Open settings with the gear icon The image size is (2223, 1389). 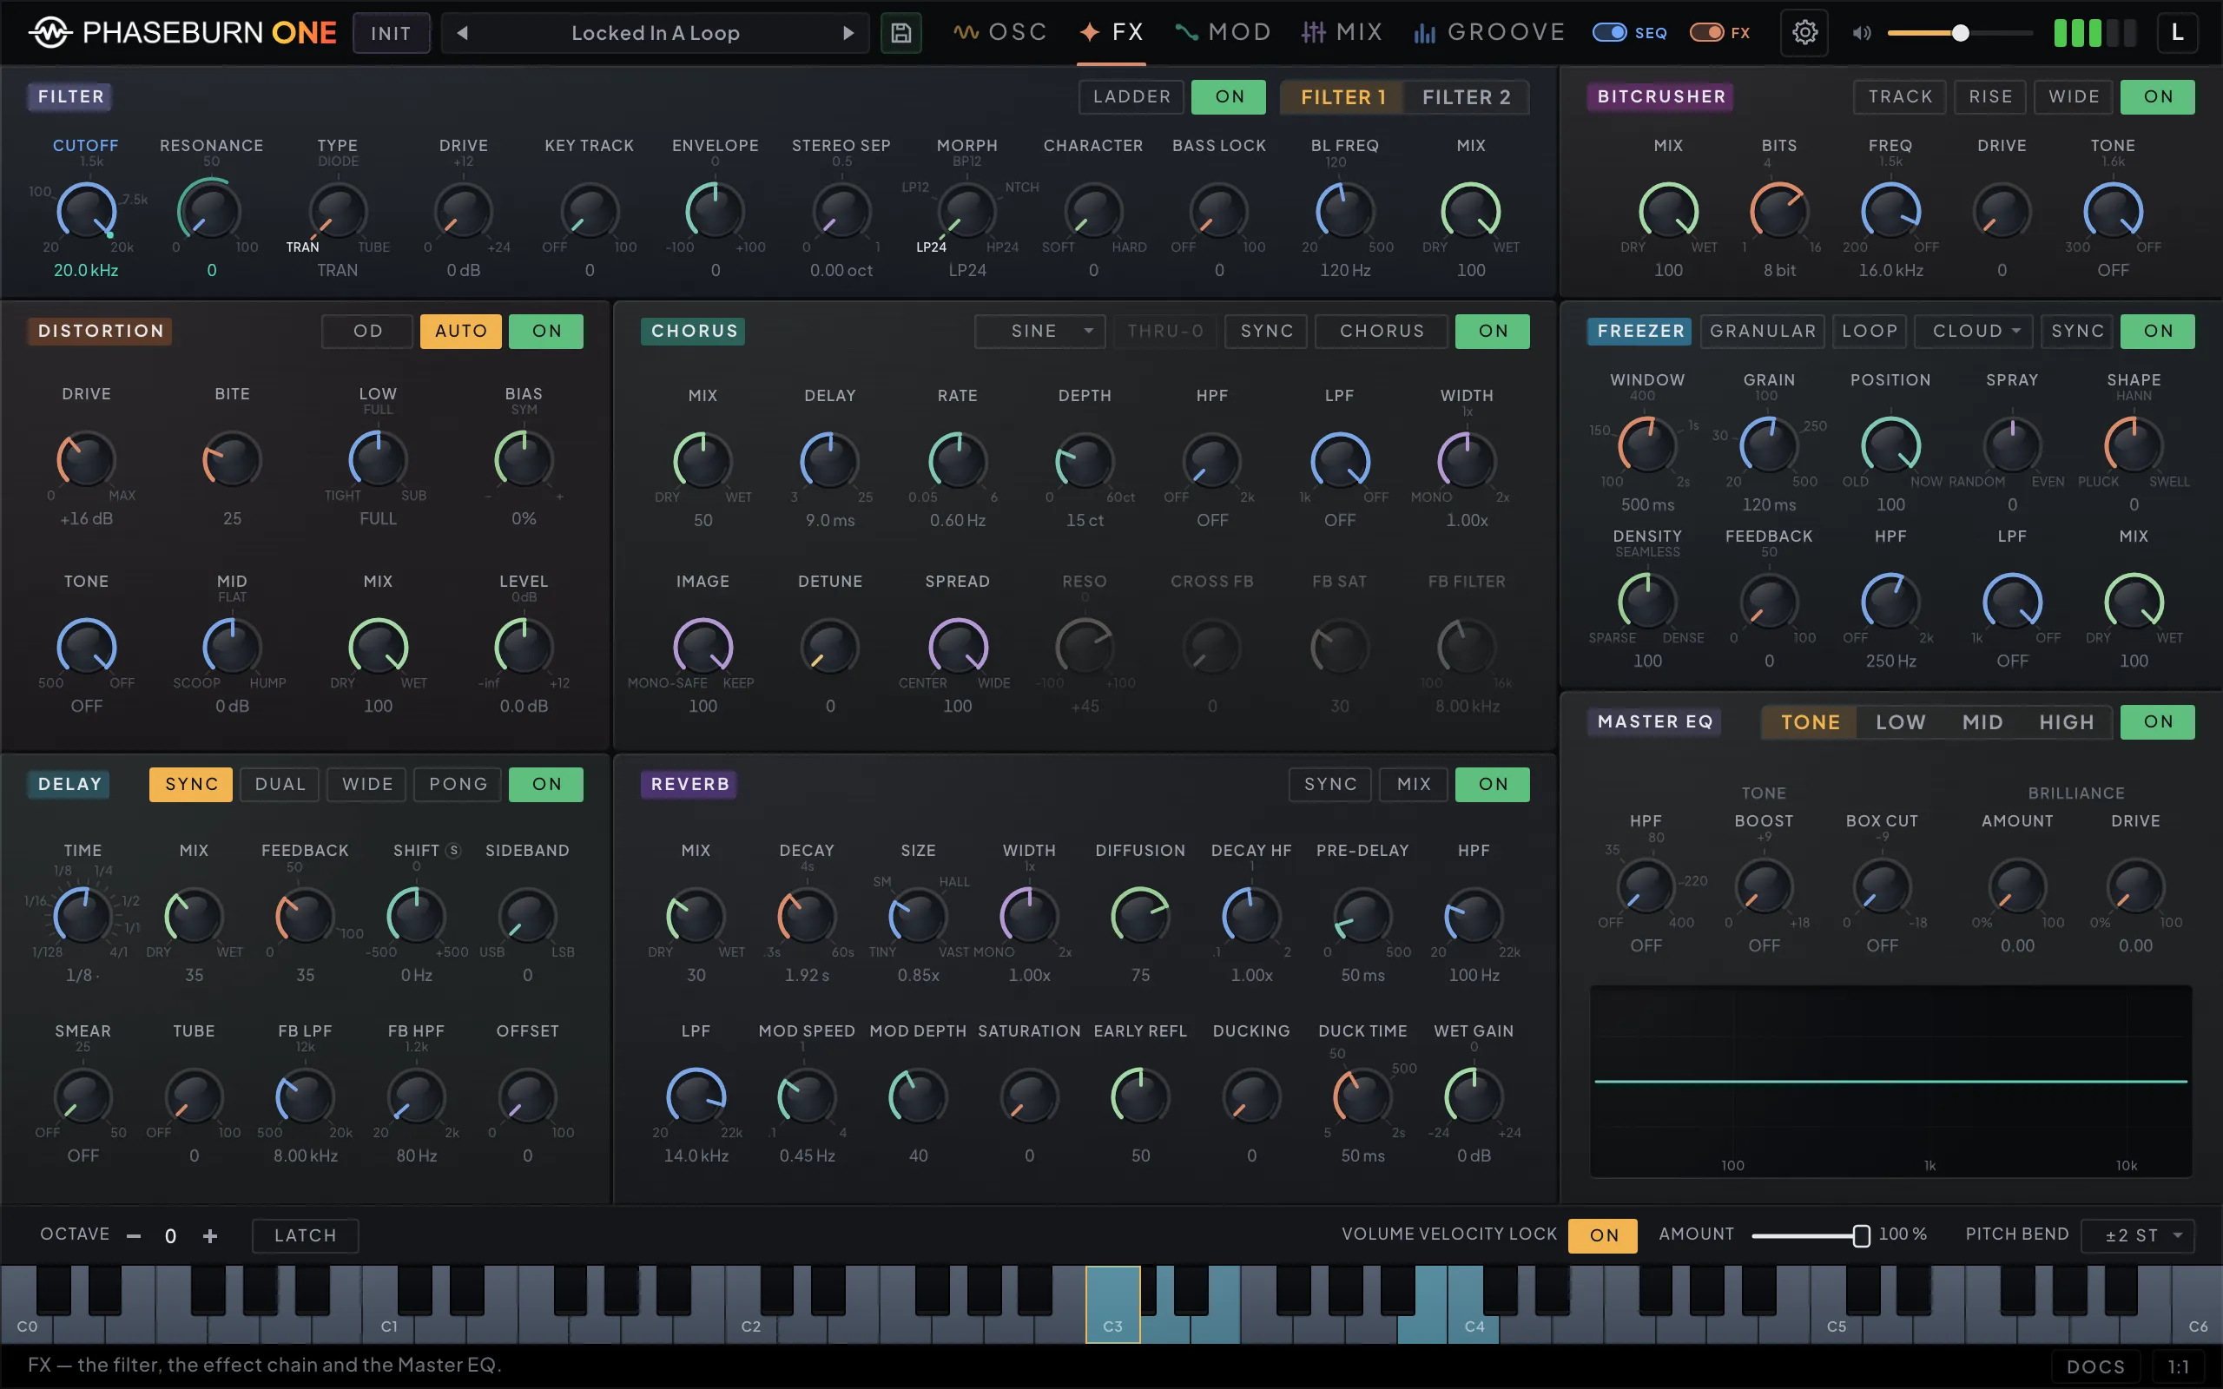point(1804,33)
